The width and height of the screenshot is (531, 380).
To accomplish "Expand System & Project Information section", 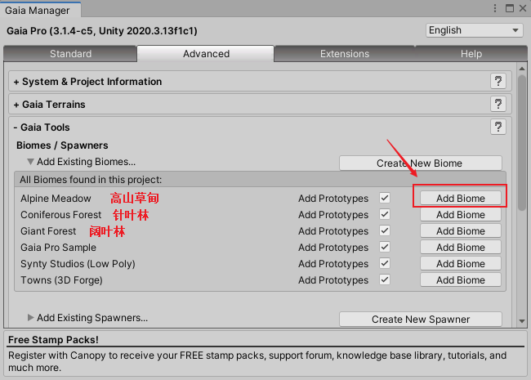I will point(87,82).
